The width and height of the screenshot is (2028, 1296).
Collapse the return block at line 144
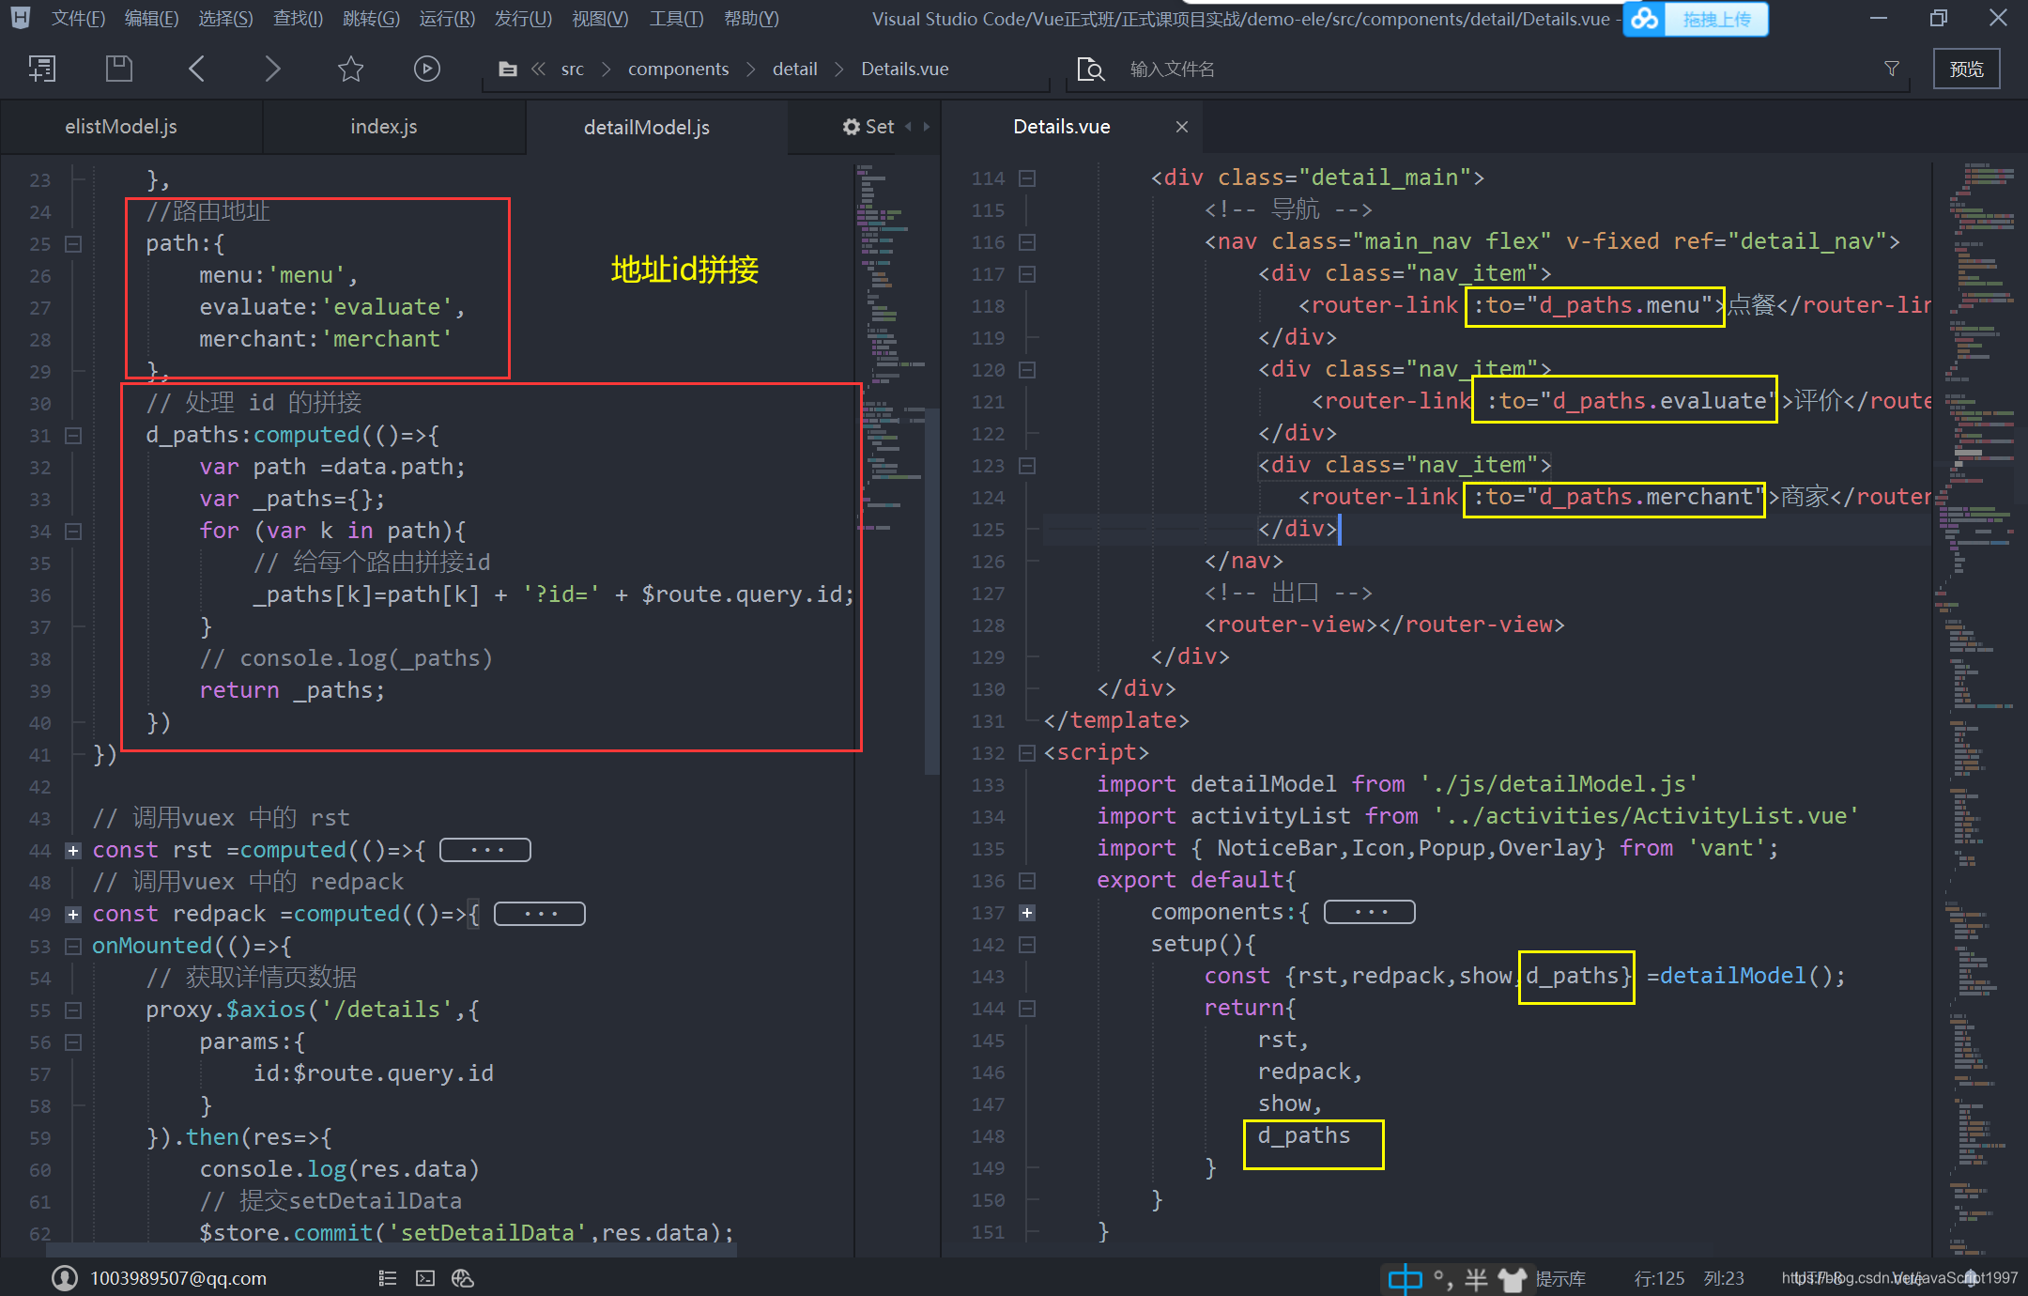tap(1027, 1009)
